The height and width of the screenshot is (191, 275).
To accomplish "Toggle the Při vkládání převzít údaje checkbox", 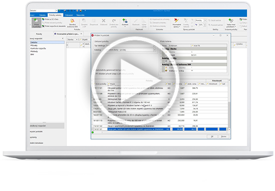I will tap(94, 74).
